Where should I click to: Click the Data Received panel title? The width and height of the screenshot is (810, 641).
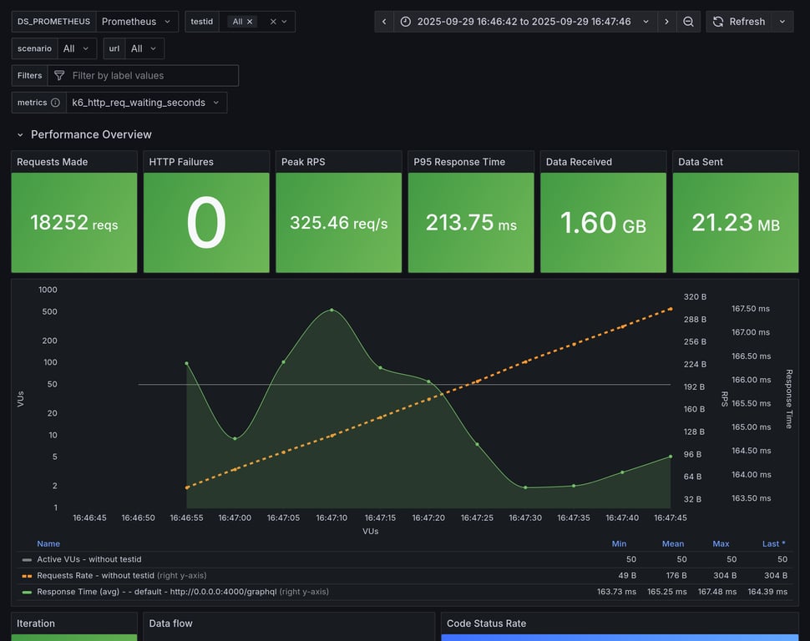pos(579,162)
